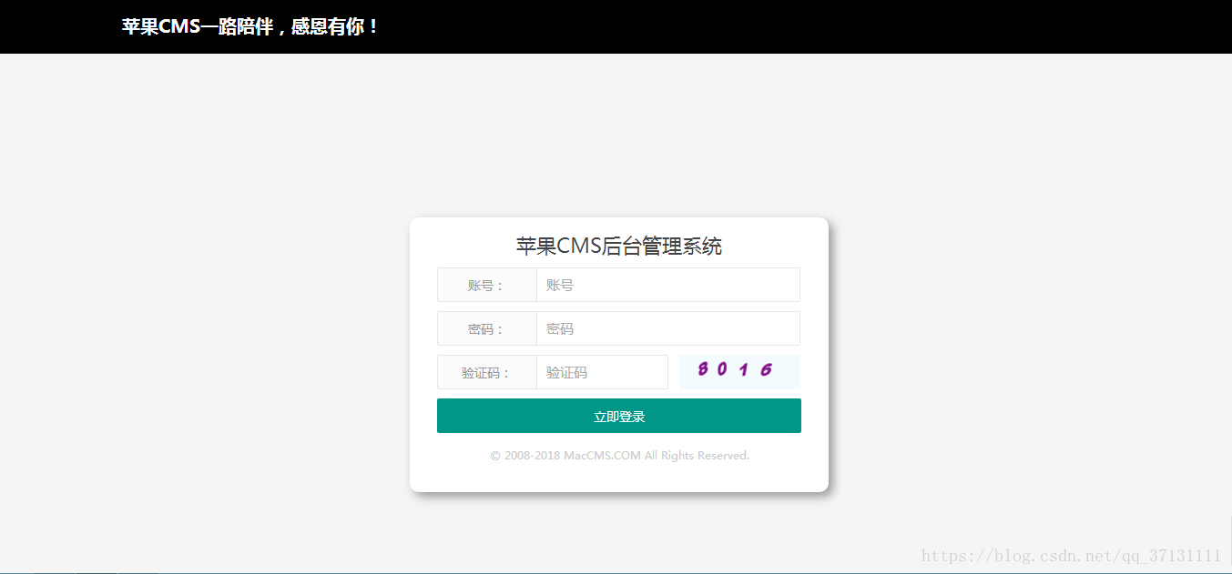Refresh the captcha image showing 8016

point(739,372)
